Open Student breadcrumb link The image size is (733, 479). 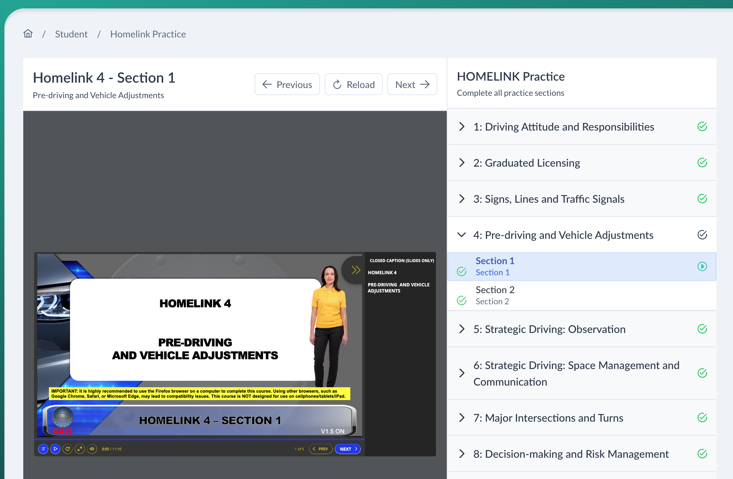coord(71,34)
